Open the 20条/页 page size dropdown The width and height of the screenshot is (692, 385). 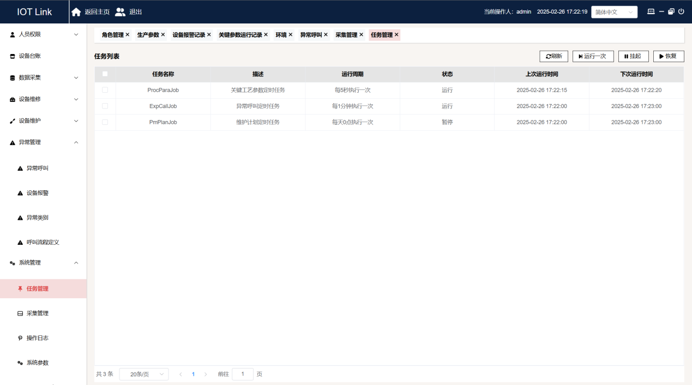click(143, 374)
